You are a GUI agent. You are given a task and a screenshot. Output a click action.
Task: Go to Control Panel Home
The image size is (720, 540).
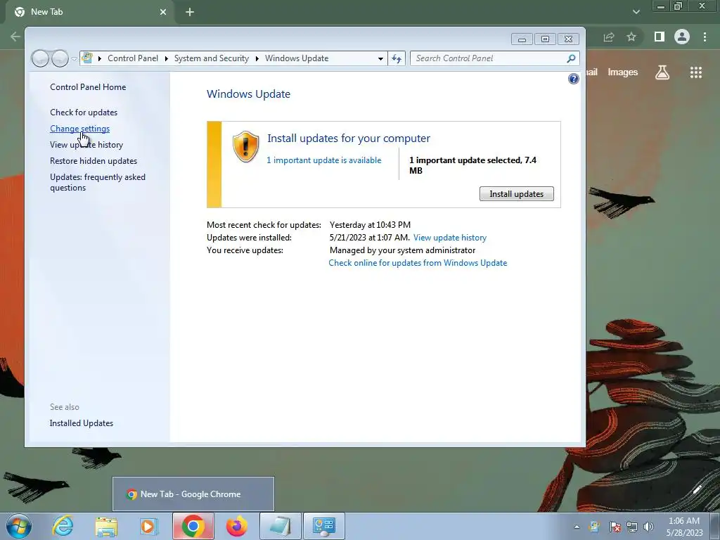click(x=88, y=86)
